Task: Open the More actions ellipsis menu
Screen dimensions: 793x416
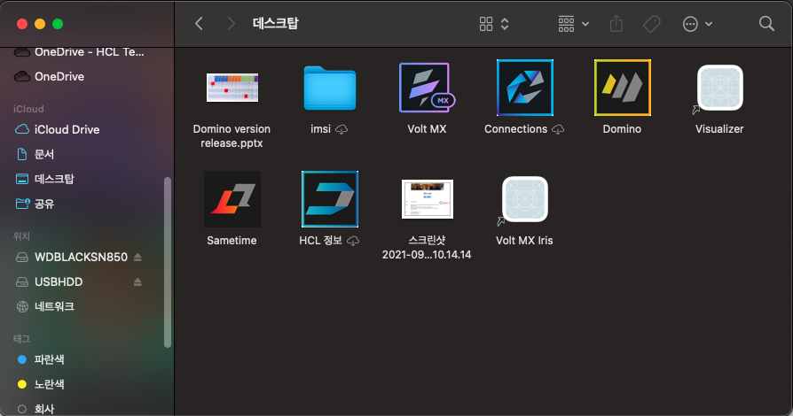Action: [697, 24]
